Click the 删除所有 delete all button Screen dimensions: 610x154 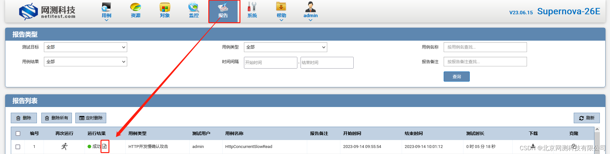pos(57,118)
